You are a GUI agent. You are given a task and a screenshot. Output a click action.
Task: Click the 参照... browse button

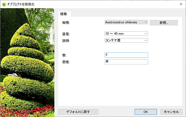(x=164, y=23)
